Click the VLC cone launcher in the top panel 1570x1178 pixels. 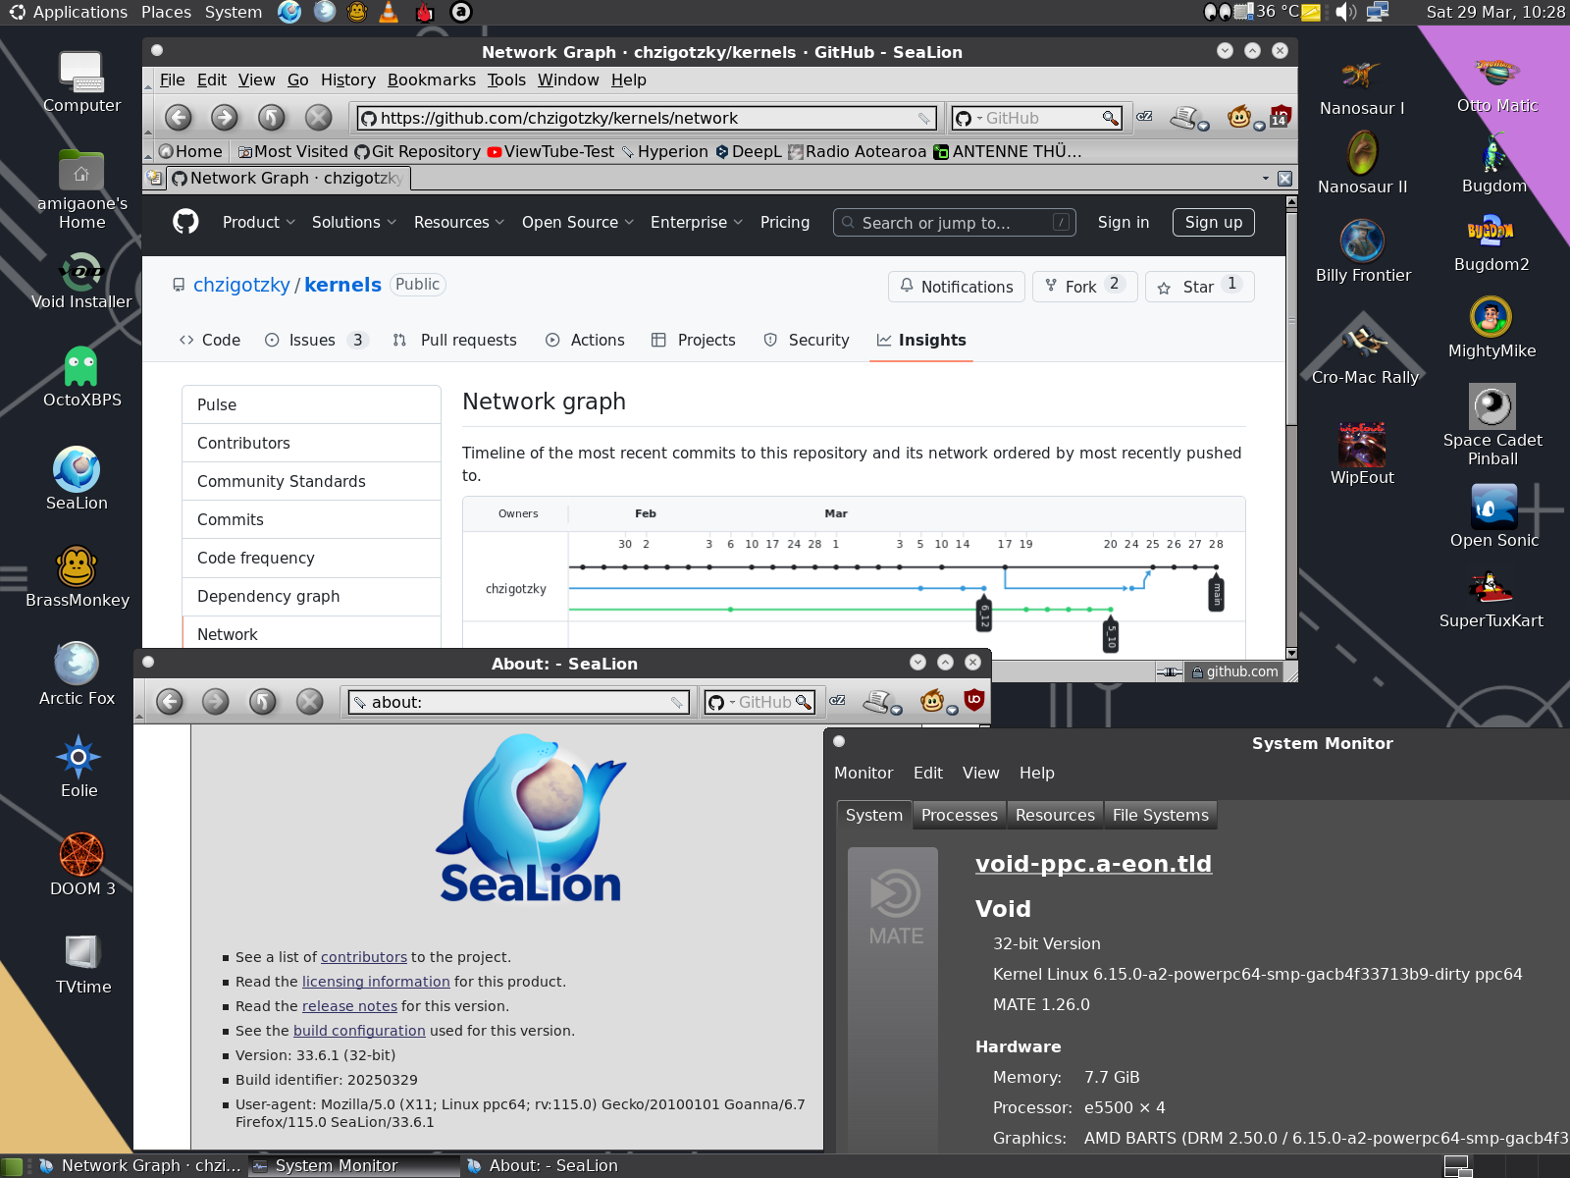[389, 12]
